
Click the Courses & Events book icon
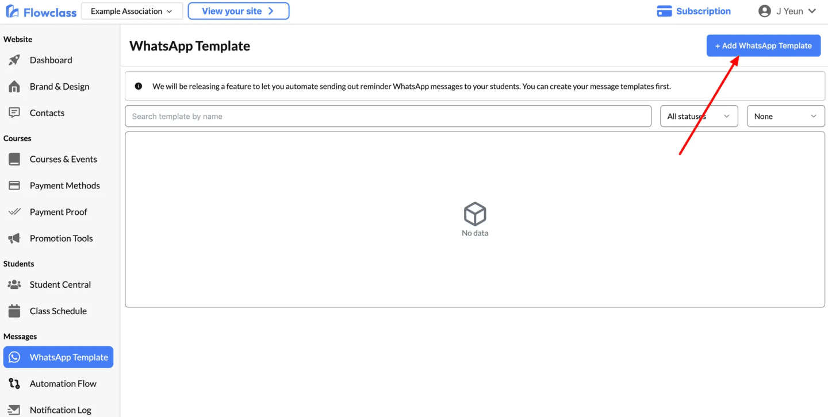tap(14, 159)
